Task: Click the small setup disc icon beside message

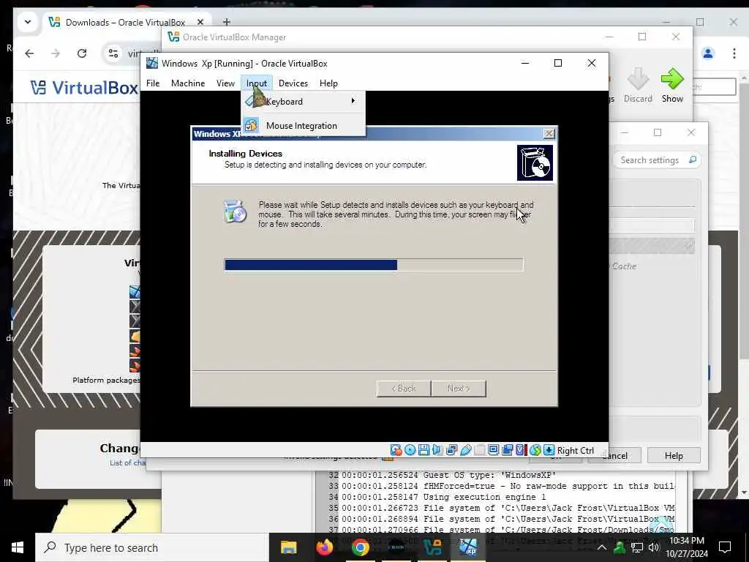Action: [x=236, y=211]
